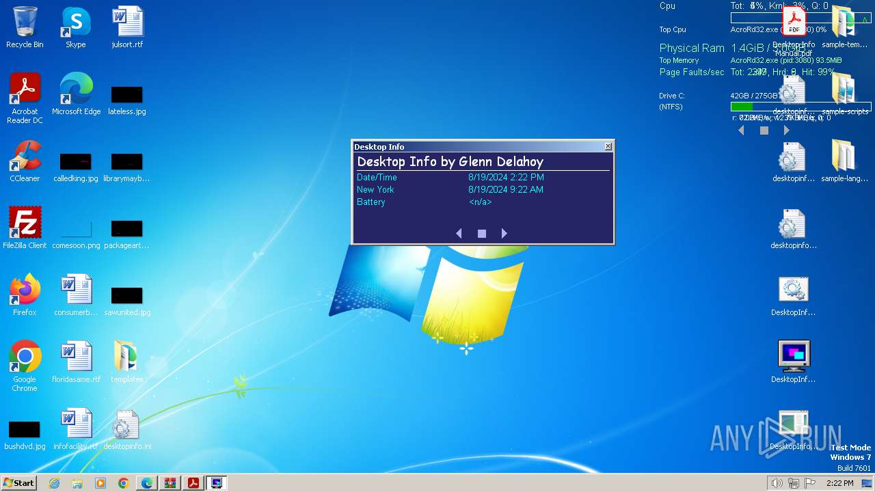The height and width of the screenshot is (492, 875).
Task: Stop page cycling in Desktop Info window
Action: click(482, 234)
